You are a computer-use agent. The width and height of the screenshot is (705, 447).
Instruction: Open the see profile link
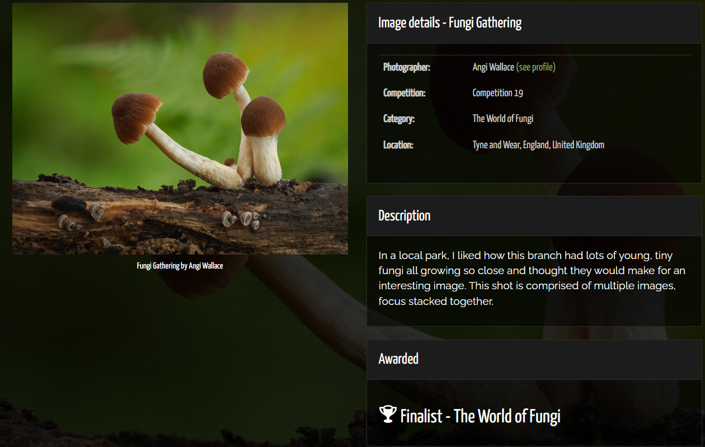tap(536, 67)
